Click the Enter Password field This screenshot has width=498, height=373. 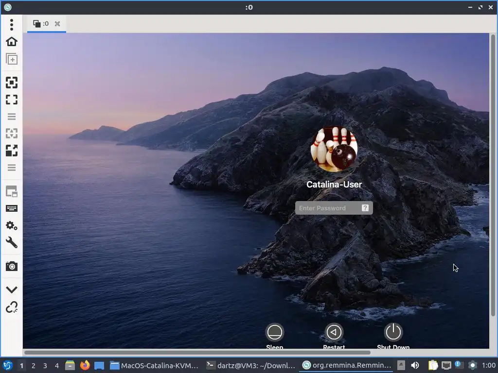click(334, 208)
